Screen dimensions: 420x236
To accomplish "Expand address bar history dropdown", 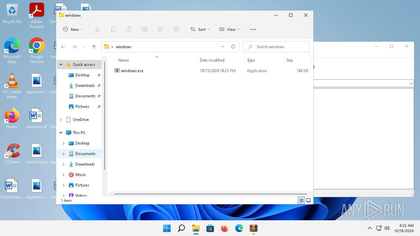I will (222, 47).
